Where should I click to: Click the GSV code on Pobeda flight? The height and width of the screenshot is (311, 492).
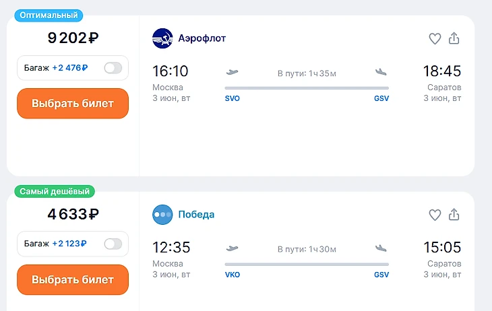tap(381, 275)
